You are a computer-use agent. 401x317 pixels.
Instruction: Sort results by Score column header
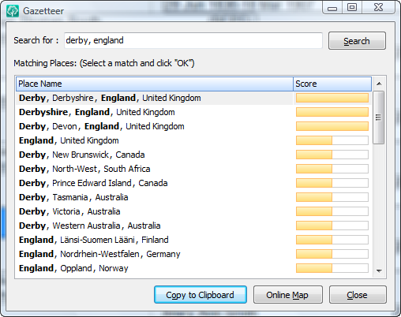coord(332,84)
